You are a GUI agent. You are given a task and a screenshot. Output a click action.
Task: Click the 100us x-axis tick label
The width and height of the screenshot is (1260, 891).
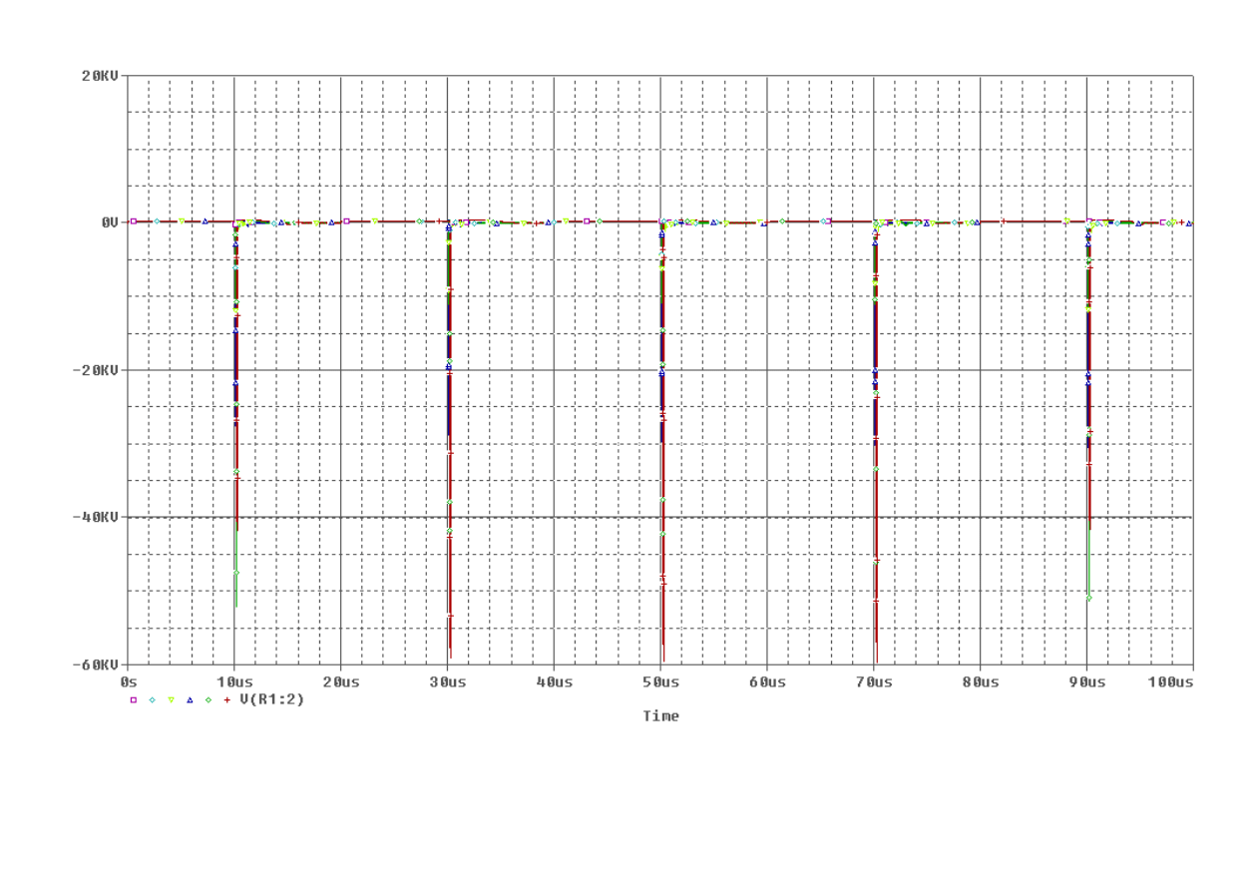tap(1169, 681)
